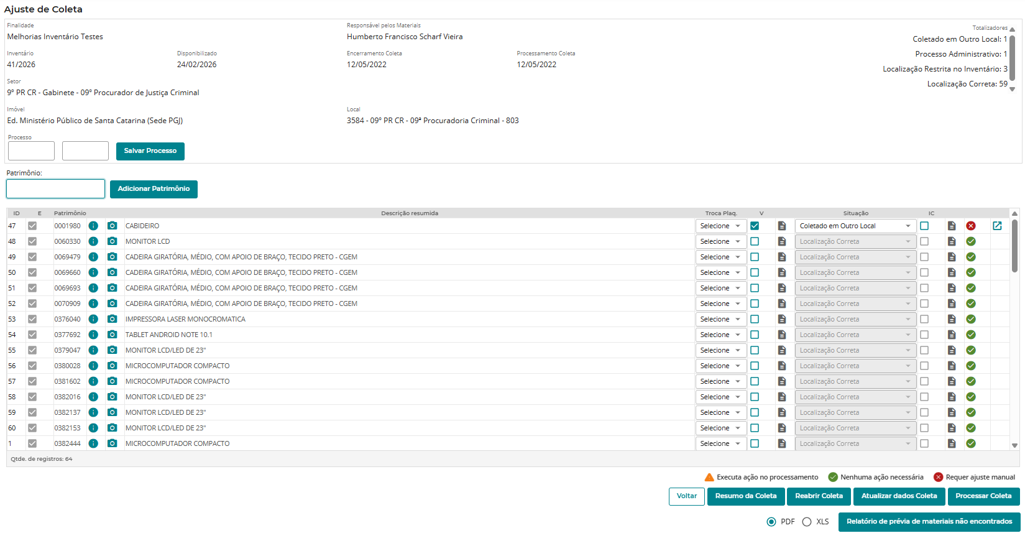Click red X status icon on row 47
This screenshot has height=533, width=1025.
(x=971, y=226)
